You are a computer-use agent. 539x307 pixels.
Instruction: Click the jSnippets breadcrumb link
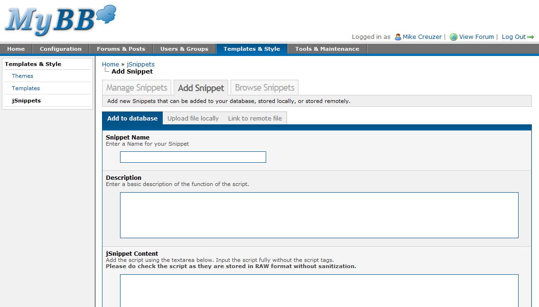[x=140, y=64]
